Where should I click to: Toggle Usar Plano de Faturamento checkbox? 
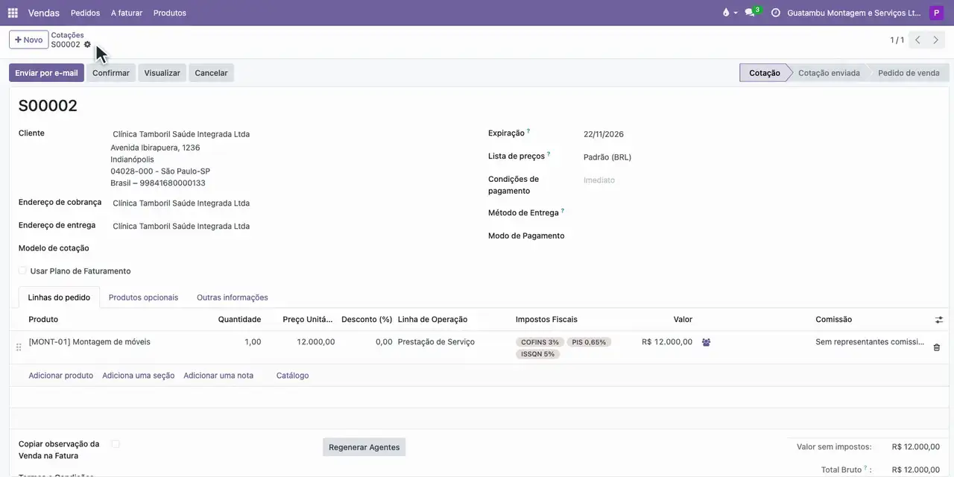tap(22, 271)
